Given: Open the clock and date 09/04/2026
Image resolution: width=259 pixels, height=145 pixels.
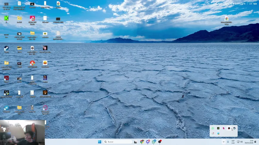Looking at the screenshot, I should (x=249, y=142).
